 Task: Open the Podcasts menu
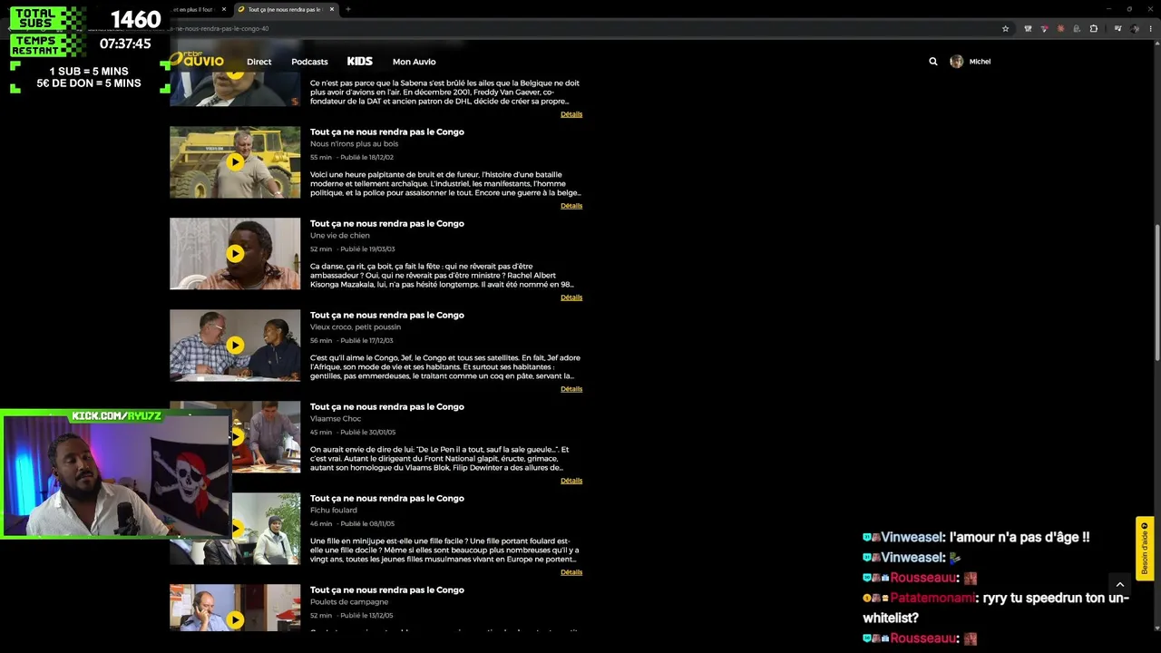click(x=309, y=62)
